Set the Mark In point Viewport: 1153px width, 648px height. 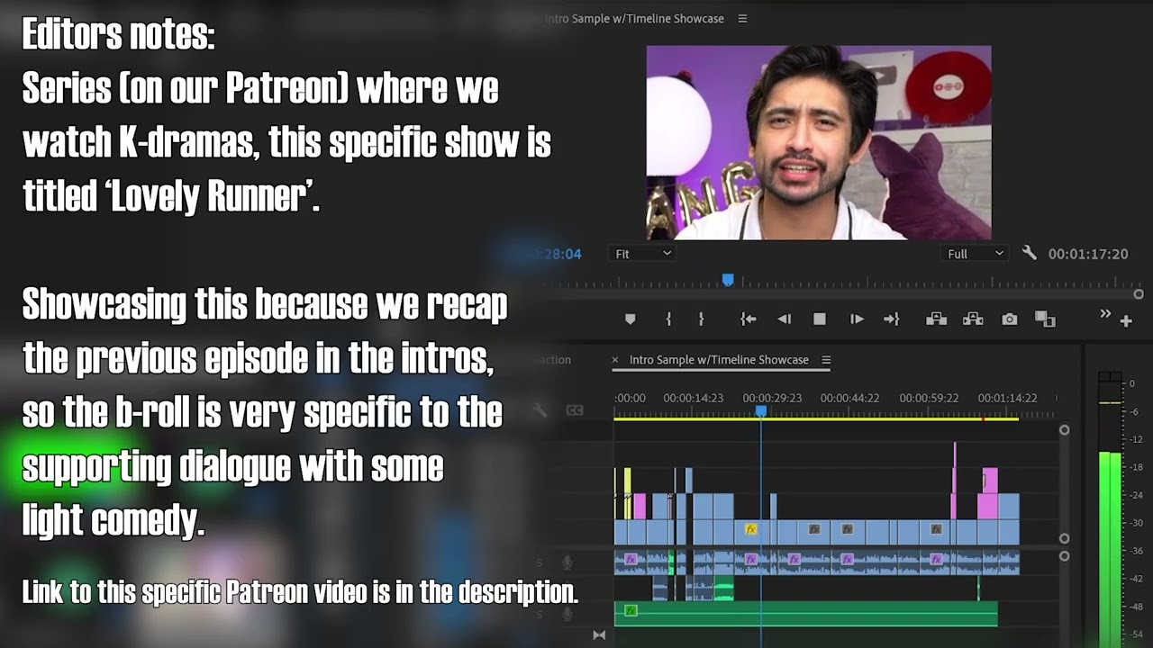click(668, 319)
